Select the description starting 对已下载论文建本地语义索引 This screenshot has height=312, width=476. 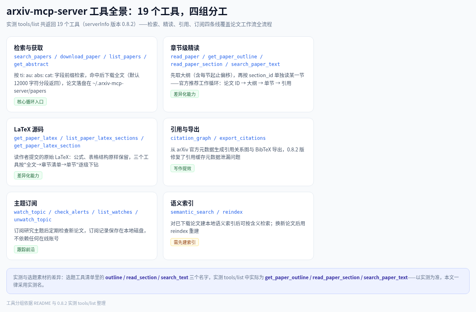[x=238, y=227]
